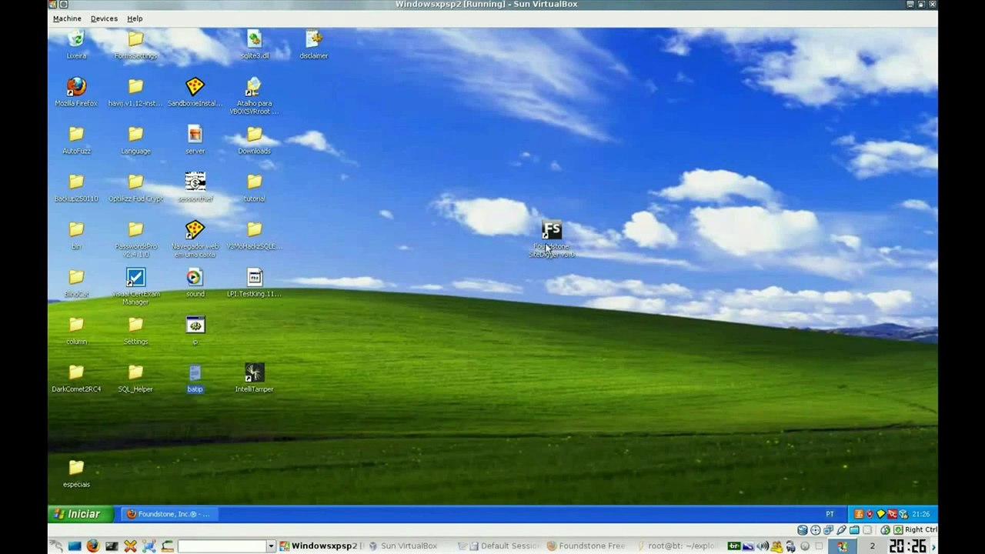Click the PT language indicator
Image resolution: width=985 pixels, height=554 pixels.
point(830,514)
